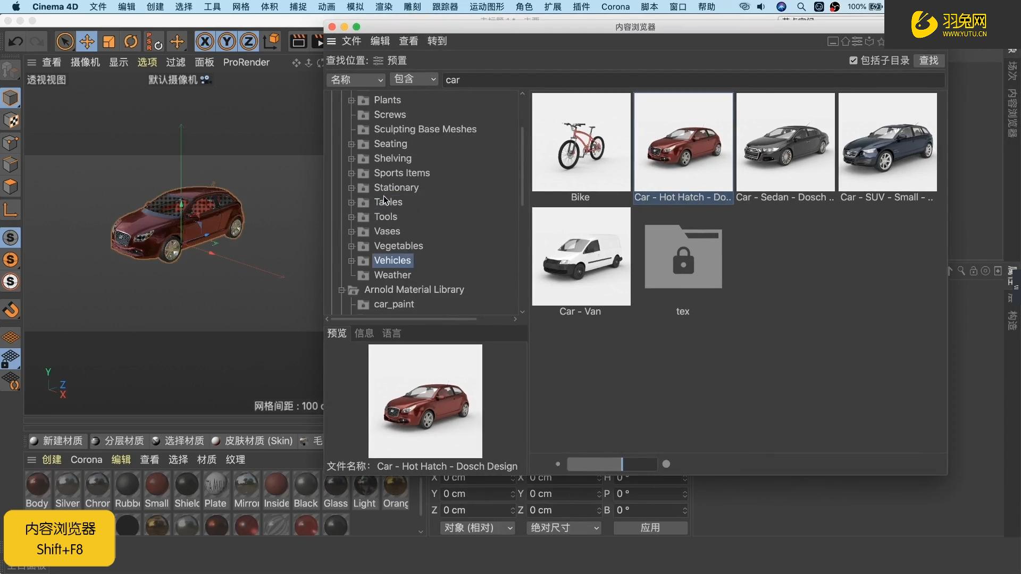Screen dimensions: 1021x574
Task: Select the Move tool in toolbar
Action: [x=87, y=41]
